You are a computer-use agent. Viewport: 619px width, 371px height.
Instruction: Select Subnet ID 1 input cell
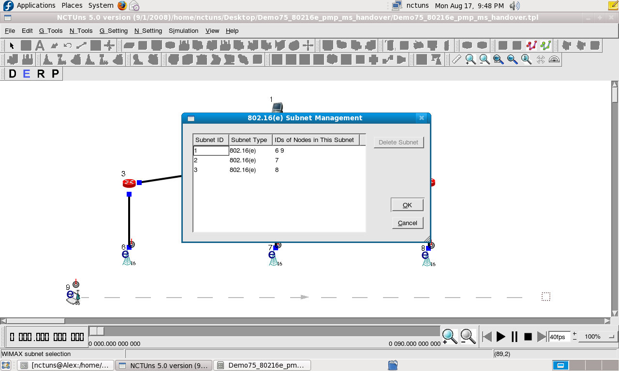point(211,150)
